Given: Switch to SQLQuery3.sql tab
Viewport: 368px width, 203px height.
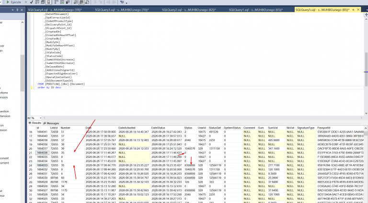Looking at the screenshot, I should click(x=122, y=10).
